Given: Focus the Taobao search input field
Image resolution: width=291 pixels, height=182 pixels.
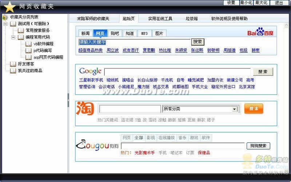Looking at the screenshot, I should coord(130,109).
